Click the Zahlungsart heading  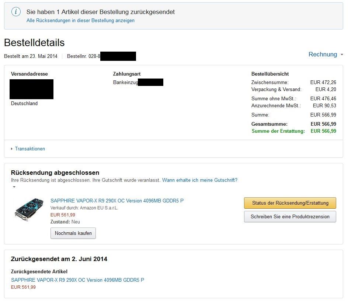(127, 74)
